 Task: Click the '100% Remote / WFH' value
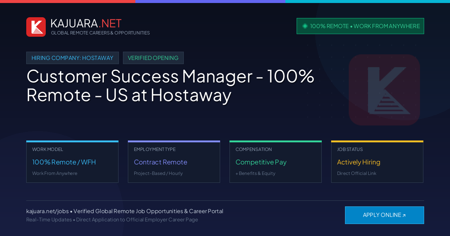point(64,162)
